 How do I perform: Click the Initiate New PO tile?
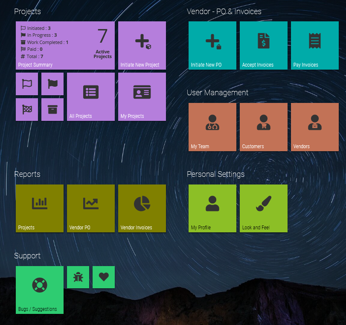tap(212, 45)
